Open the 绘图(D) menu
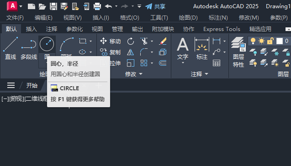 [x=188, y=18]
